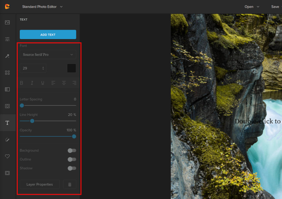The height and width of the screenshot is (199, 282).
Task: Open the Draw pencil tool panel
Action: 8,140
